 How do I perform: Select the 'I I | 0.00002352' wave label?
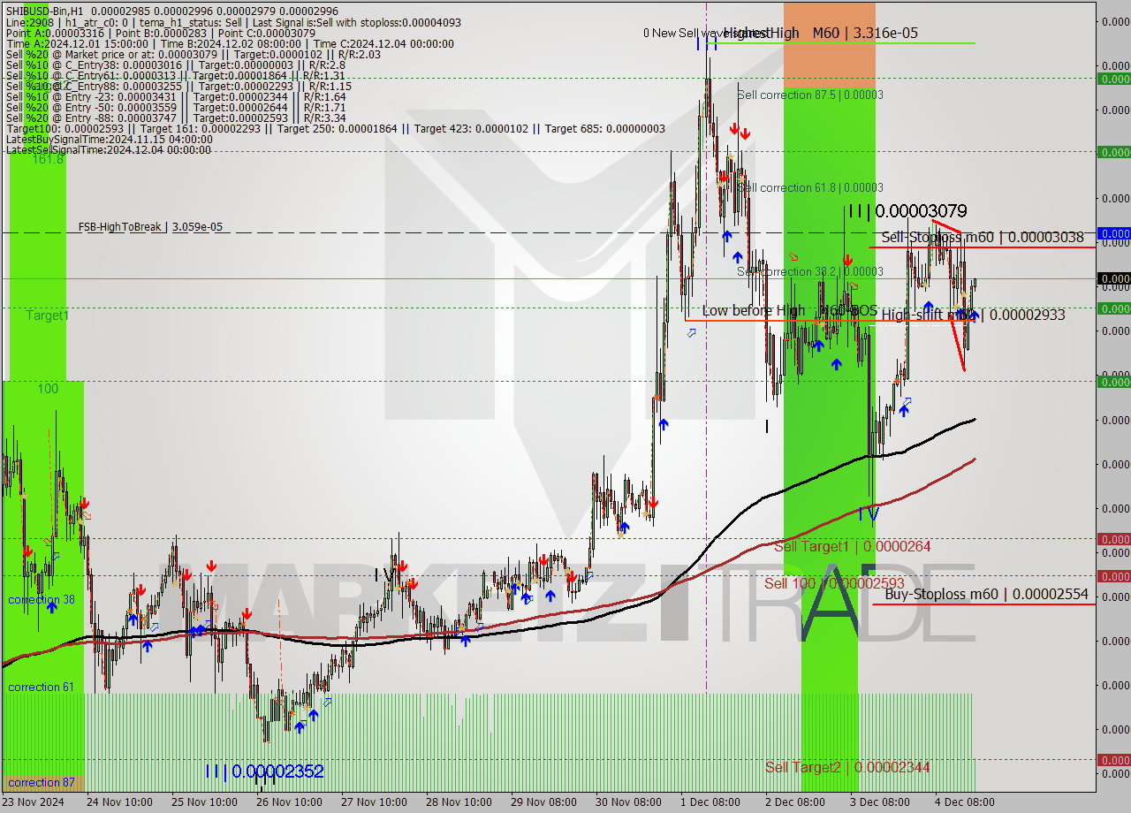coord(264,771)
